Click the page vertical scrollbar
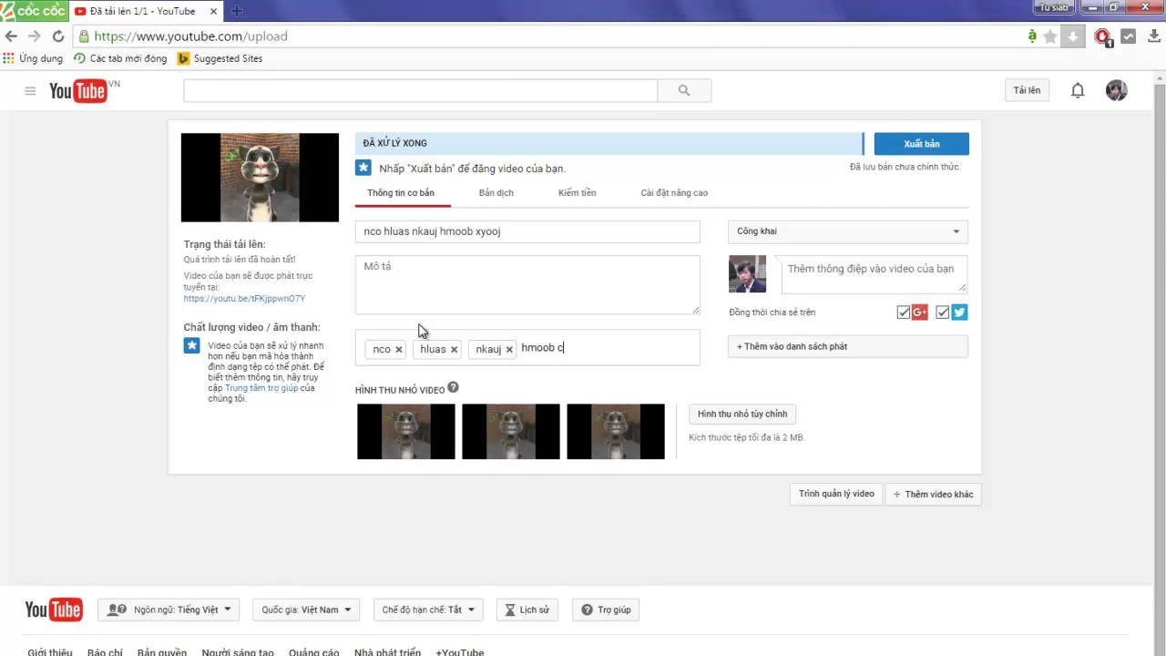 (x=1160, y=364)
